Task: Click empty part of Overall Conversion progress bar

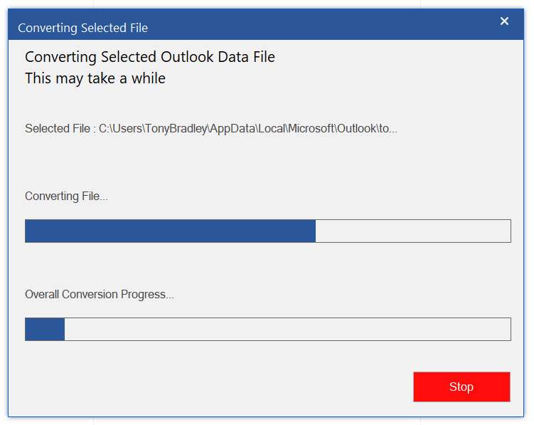Action: click(x=288, y=329)
